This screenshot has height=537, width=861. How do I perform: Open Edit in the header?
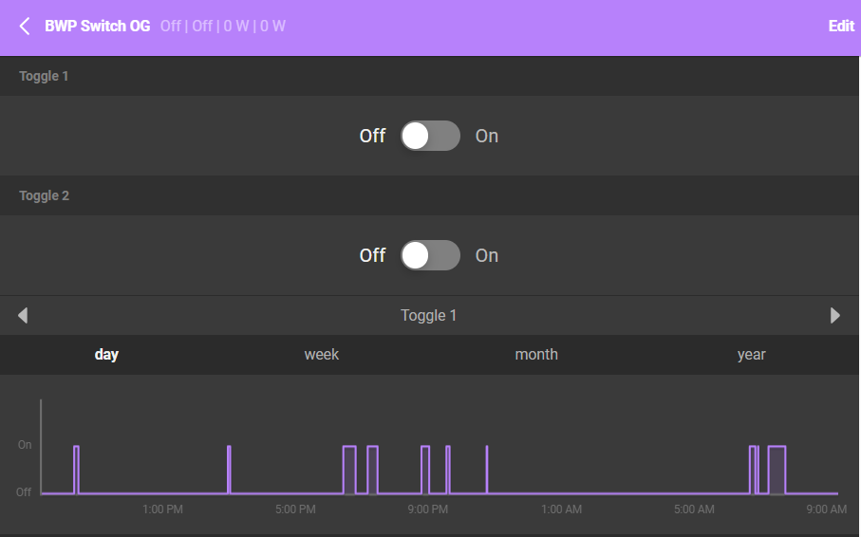click(841, 27)
